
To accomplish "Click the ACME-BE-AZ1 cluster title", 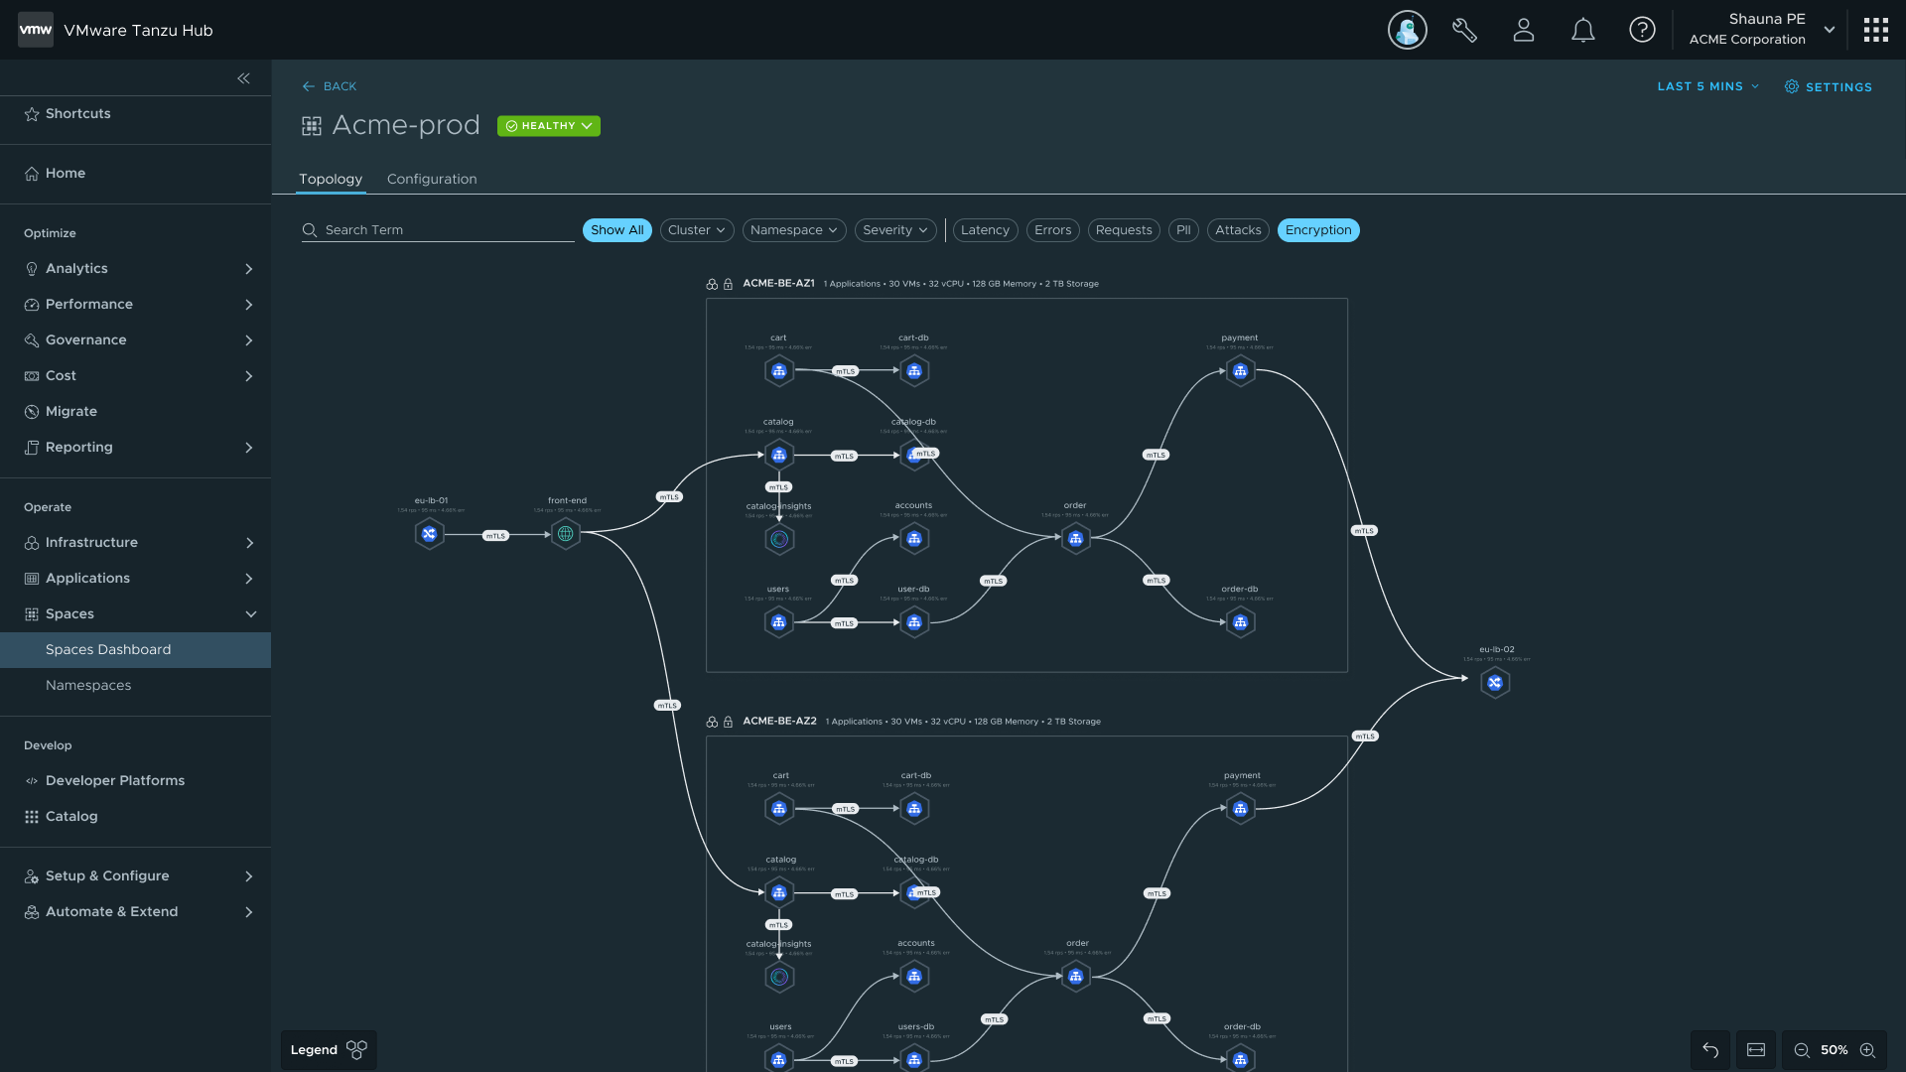I will 778,284.
